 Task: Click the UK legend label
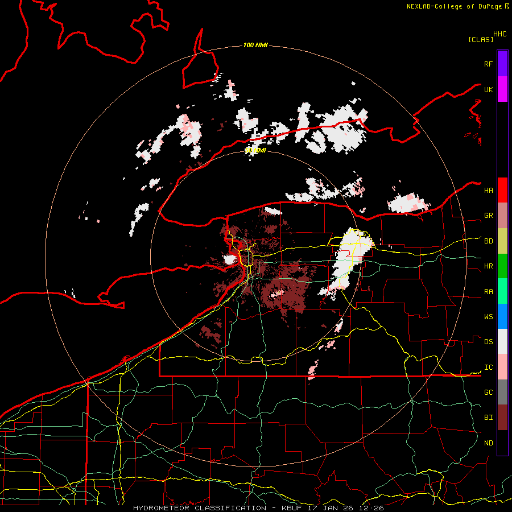pyautogui.click(x=488, y=89)
